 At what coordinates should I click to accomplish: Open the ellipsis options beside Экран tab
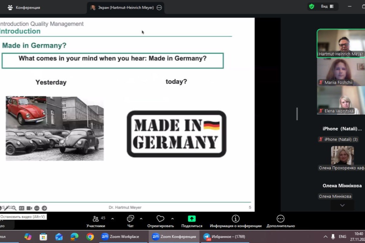point(159,7)
